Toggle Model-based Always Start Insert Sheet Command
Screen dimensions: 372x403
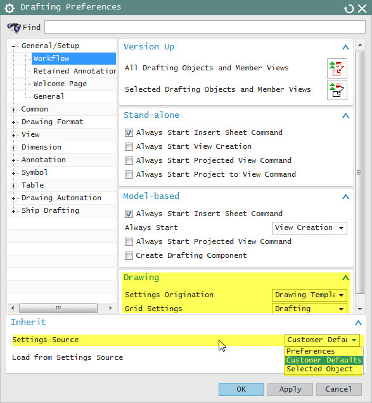(x=129, y=214)
